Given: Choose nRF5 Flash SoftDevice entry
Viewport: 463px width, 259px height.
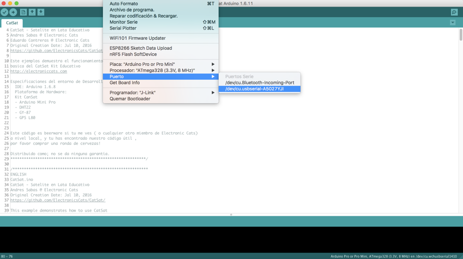Looking at the screenshot, I should (161, 54).
